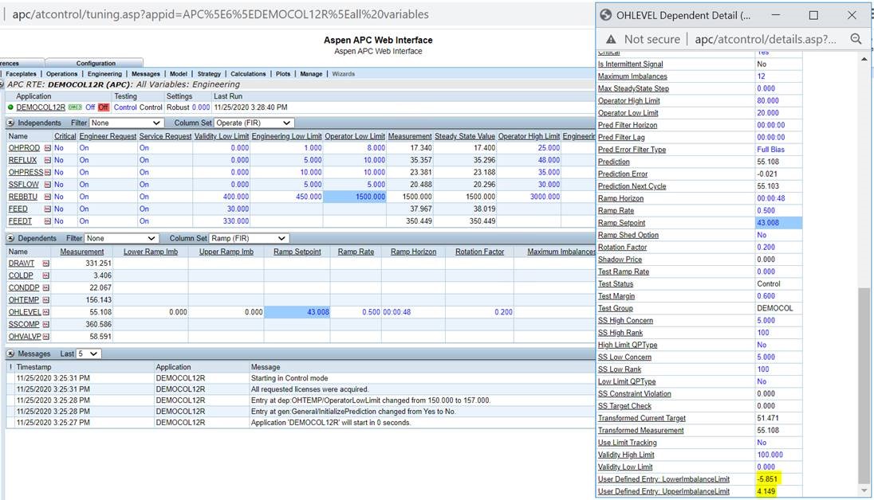Viewport: 874px width, 500px height.
Task: Open the plot icon next to OHLEVEL
Action: (x=46, y=312)
